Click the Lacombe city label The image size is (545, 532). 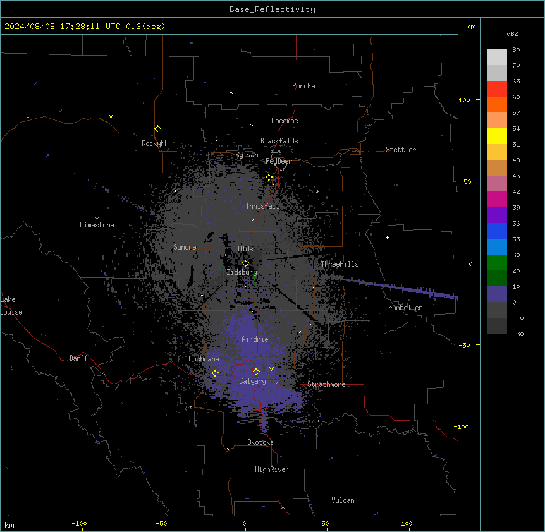(x=285, y=121)
